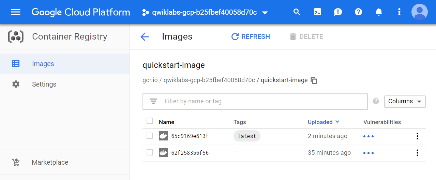Open the notifications bell
The height and width of the screenshot is (180, 436).
tap(379, 12)
